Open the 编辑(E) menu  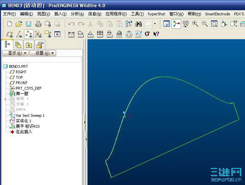coord(26,14)
